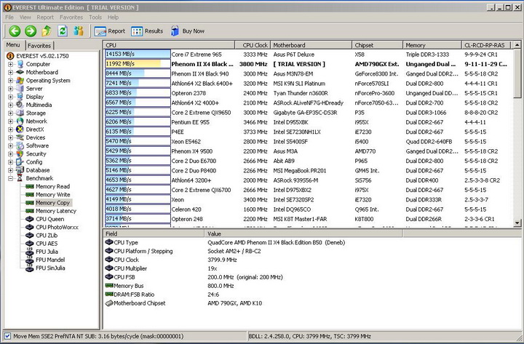The image size is (524, 344).
Task: Click the highlighted 11992 MB/s result bar
Action: [x=138, y=64]
